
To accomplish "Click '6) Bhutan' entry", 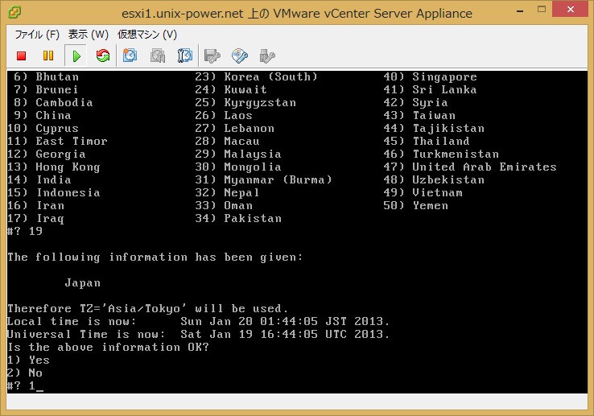I will pos(46,76).
